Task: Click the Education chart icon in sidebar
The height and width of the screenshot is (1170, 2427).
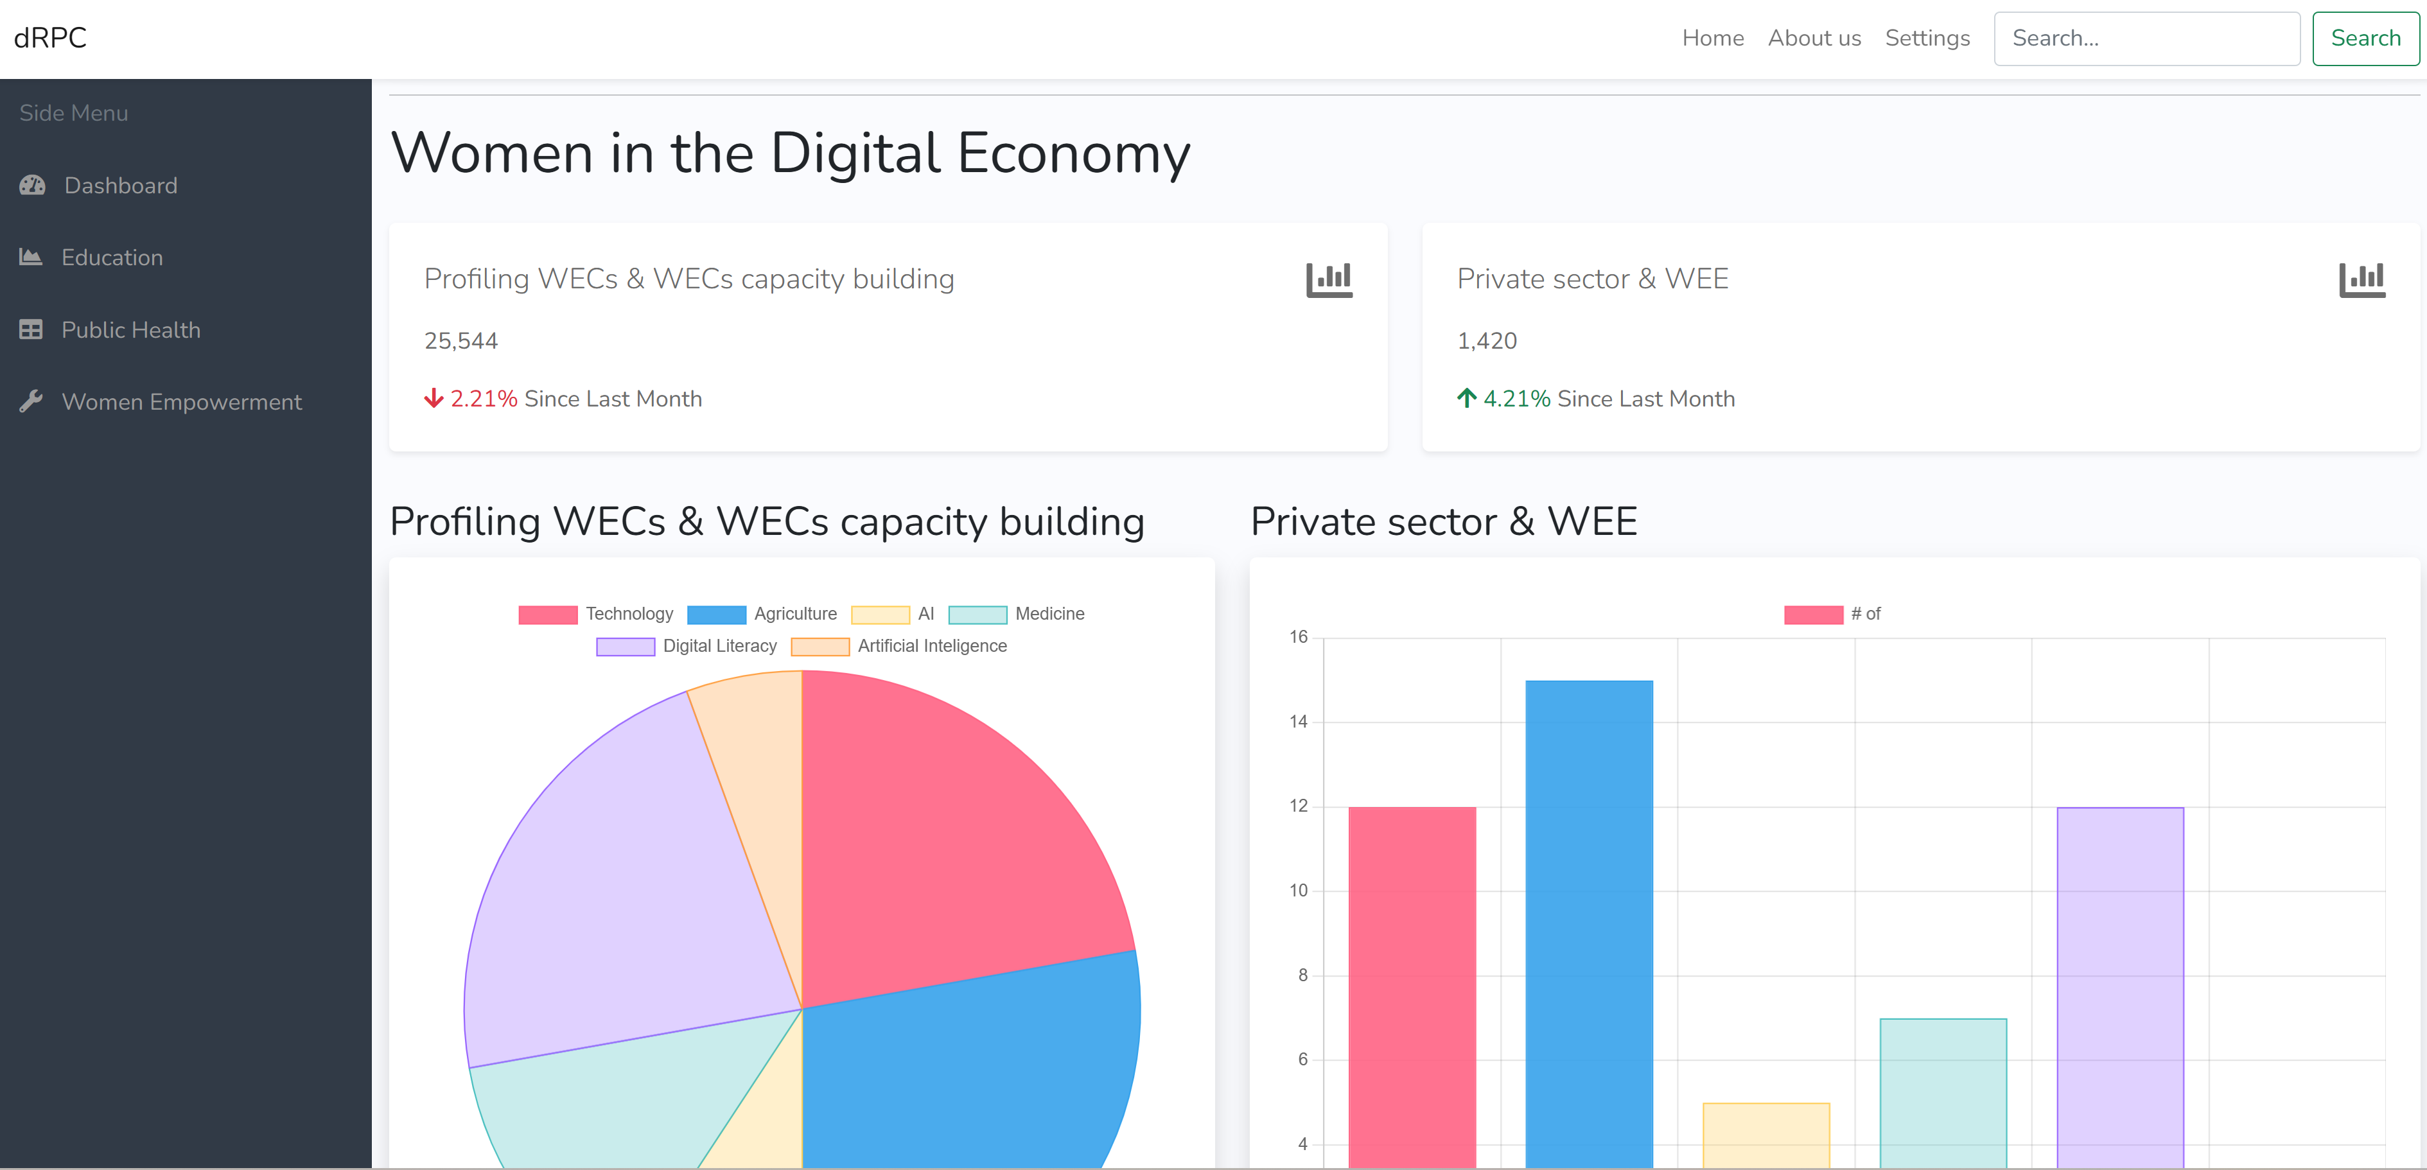Action: click(x=31, y=256)
